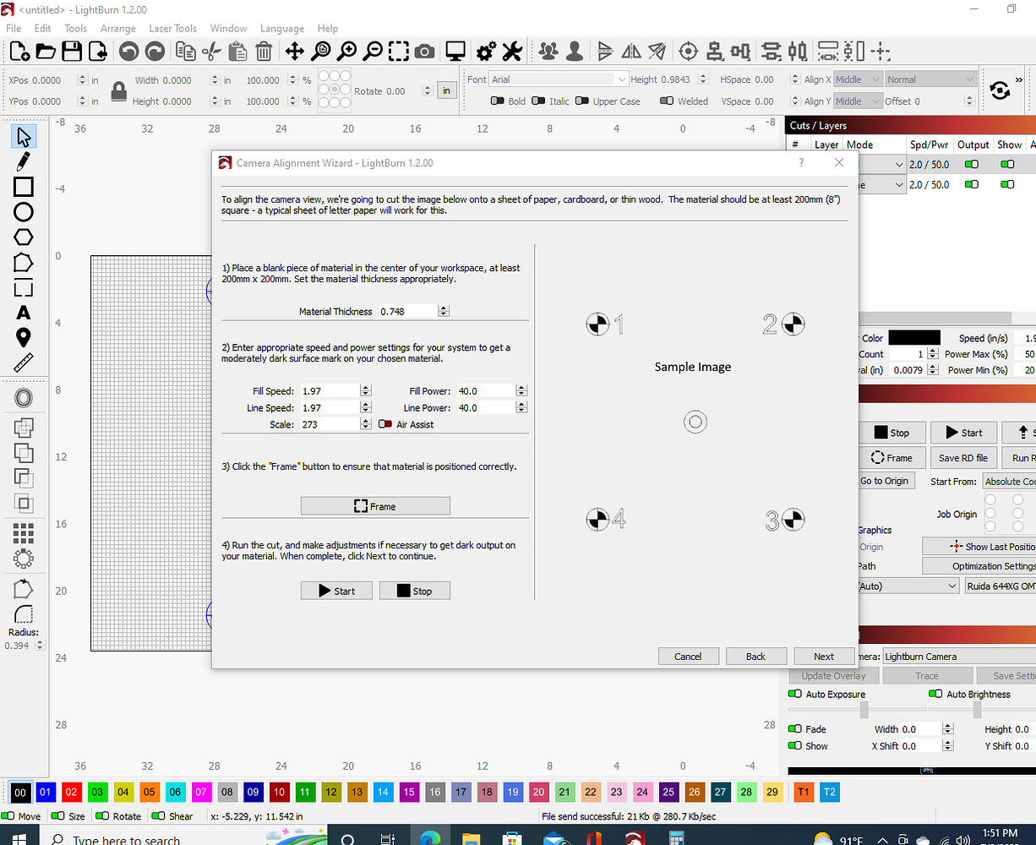Viewport: 1036px width, 845px height.
Task: Click Next in the alignment wizard
Action: 824,656
